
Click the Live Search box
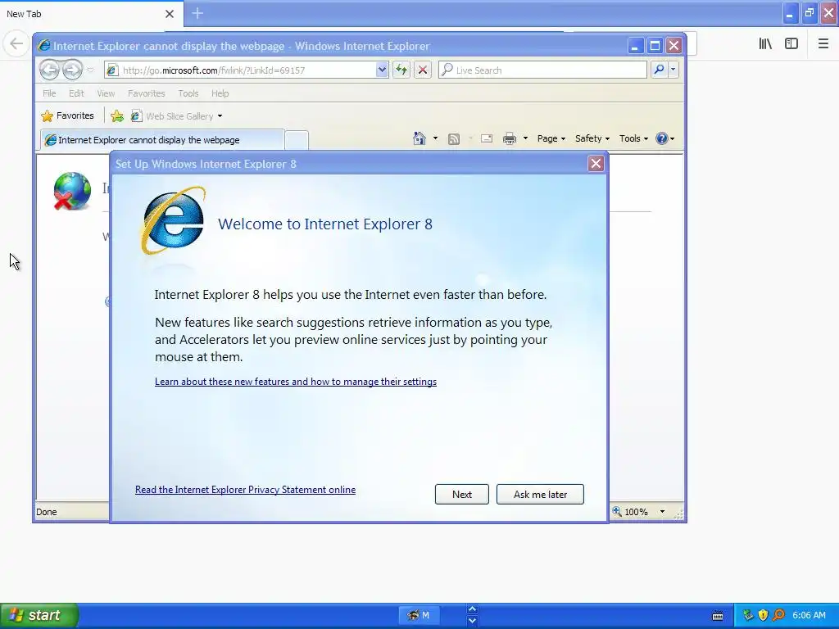click(x=542, y=70)
